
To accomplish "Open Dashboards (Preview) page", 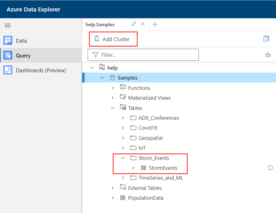I will [x=41, y=70].
